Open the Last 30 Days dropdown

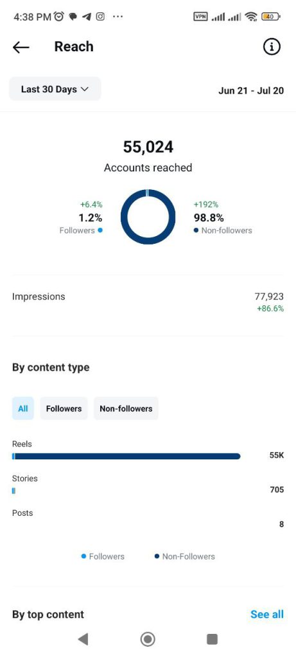pyautogui.click(x=55, y=89)
